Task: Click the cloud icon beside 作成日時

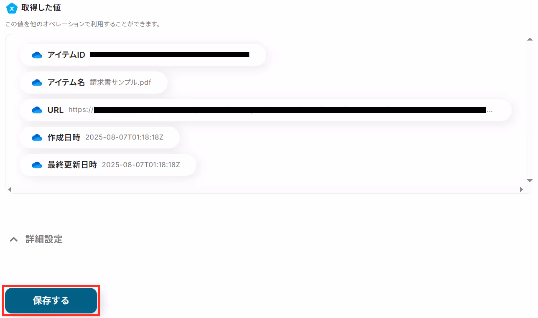Action: (x=37, y=138)
